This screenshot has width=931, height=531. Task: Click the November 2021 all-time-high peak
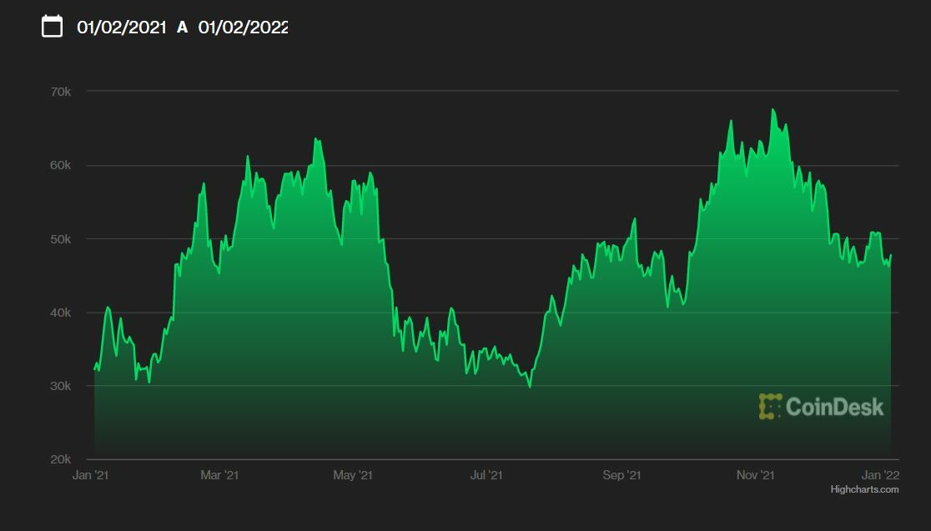click(x=772, y=109)
